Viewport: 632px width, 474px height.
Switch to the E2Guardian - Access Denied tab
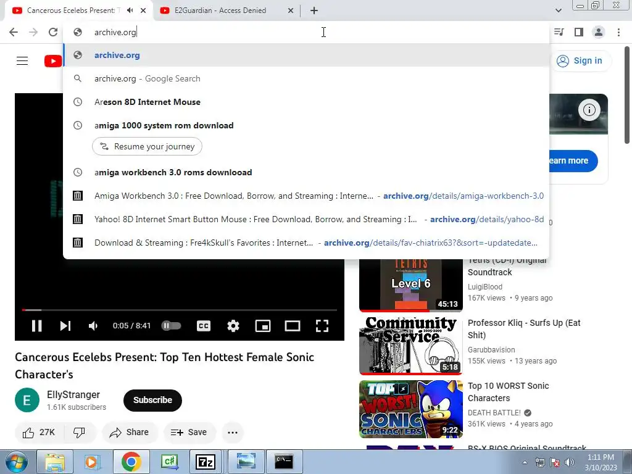(x=220, y=10)
